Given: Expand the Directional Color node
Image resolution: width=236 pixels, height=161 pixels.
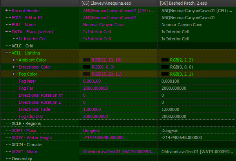Looking at the screenshot, I should tap(14, 67).
